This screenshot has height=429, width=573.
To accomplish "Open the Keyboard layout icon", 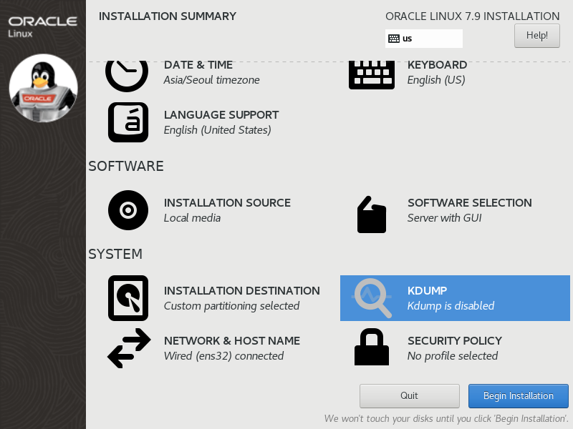I will point(372,75).
